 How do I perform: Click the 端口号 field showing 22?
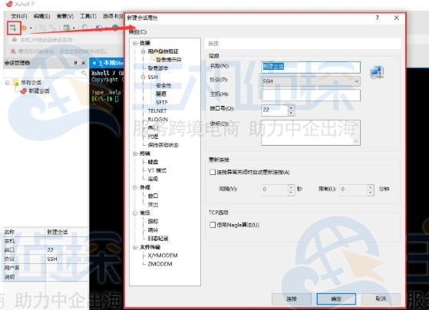[275, 110]
